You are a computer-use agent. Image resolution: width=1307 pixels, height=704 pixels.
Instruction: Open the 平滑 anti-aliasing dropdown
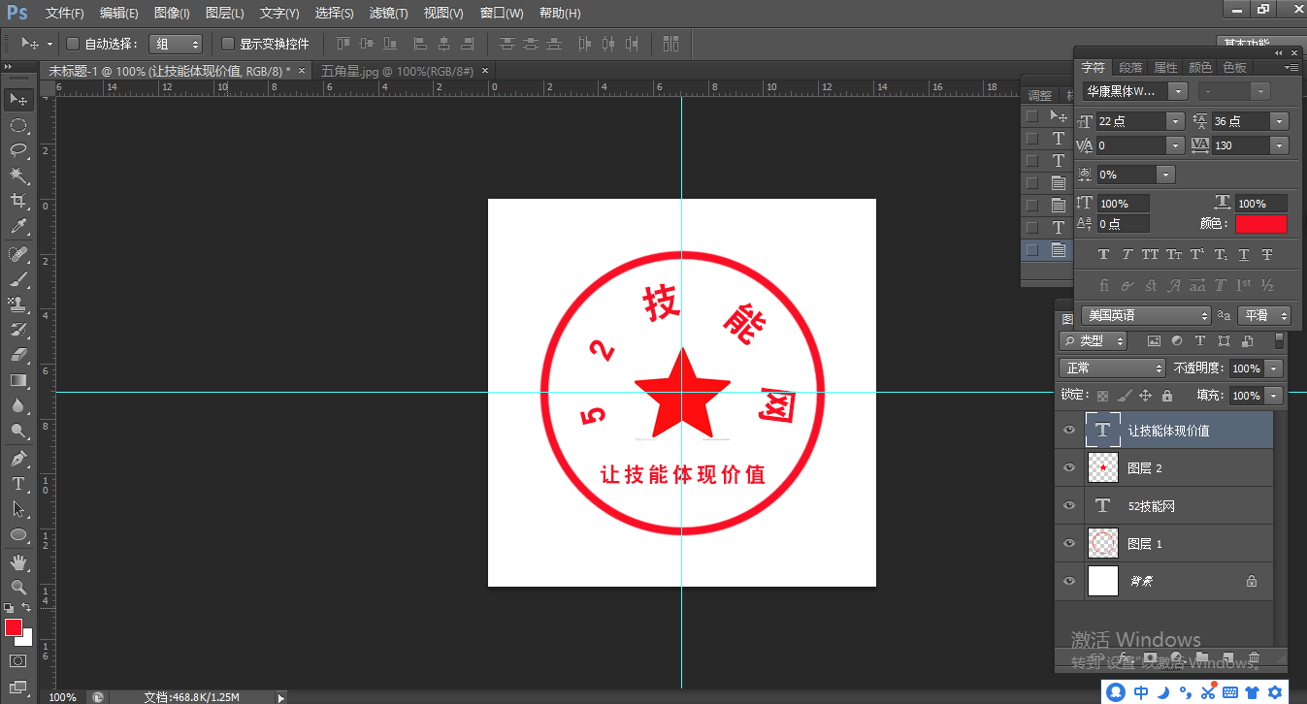tap(1265, 315)
